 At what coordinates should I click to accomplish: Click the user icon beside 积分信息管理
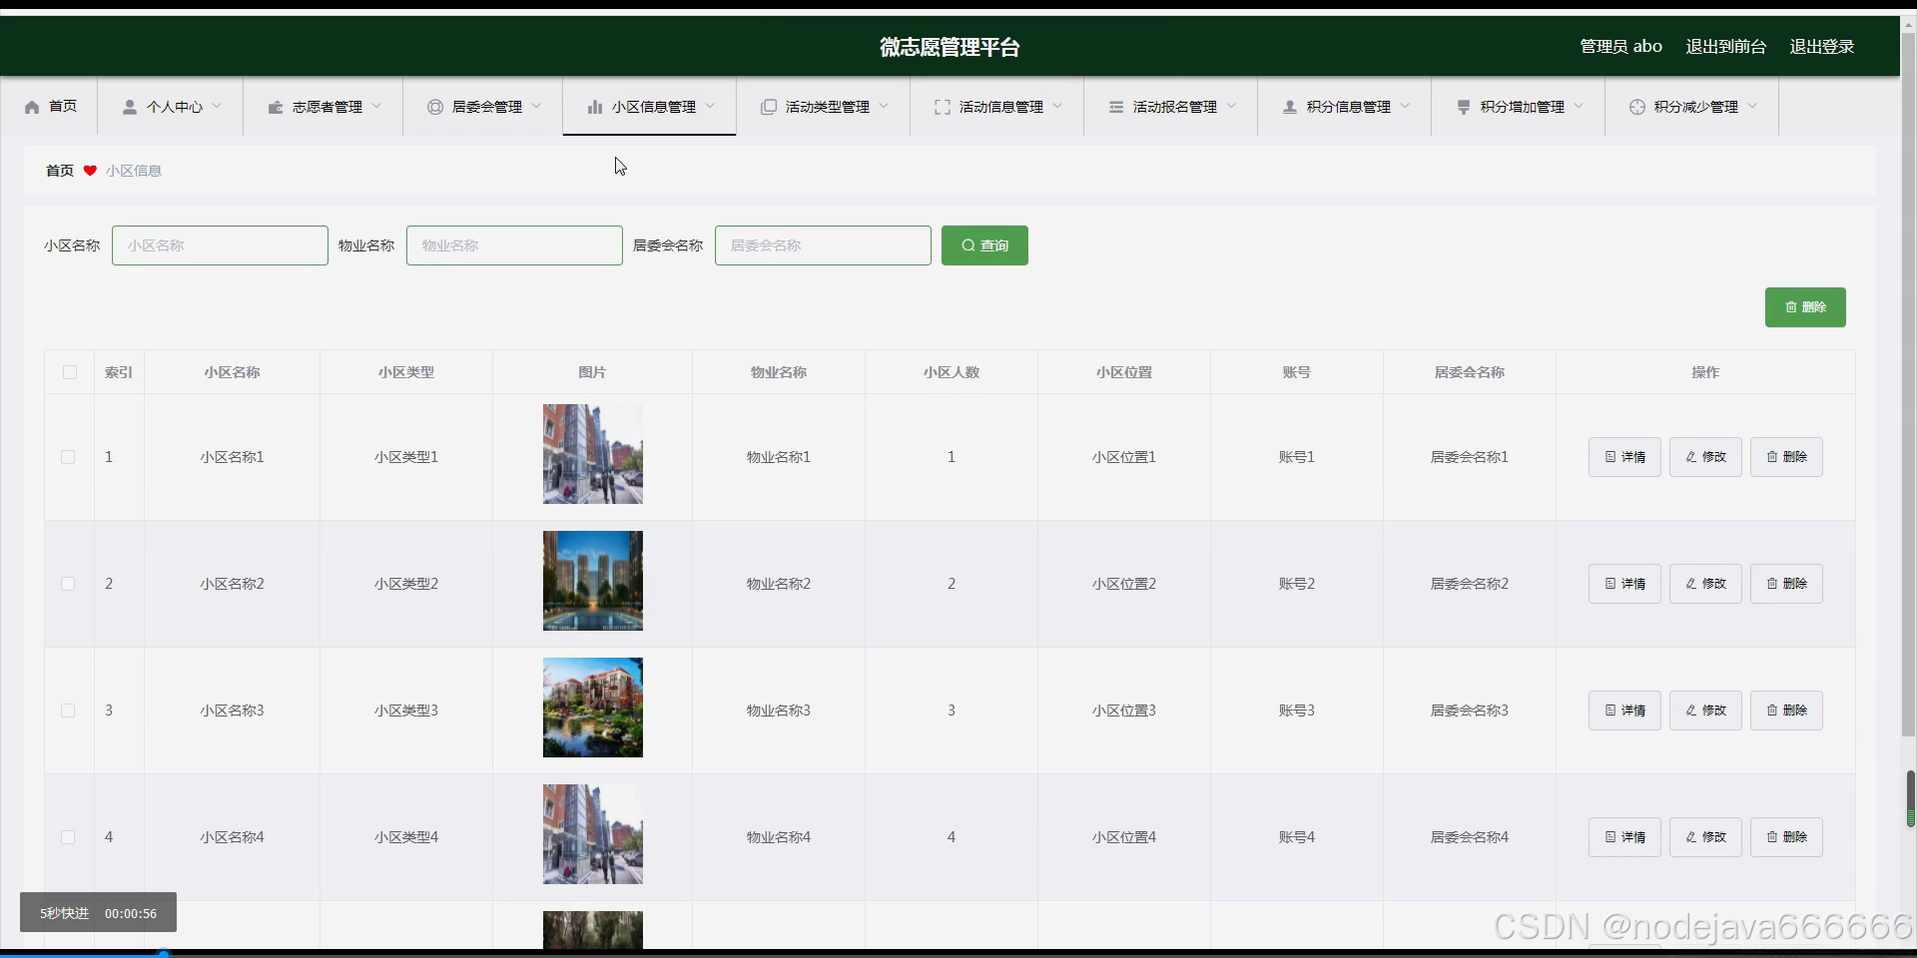coord(1290,107)
